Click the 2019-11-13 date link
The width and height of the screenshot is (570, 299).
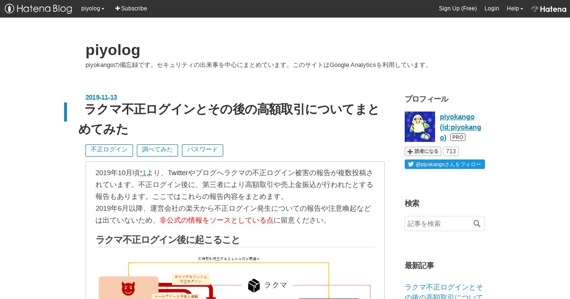point(101,97)
